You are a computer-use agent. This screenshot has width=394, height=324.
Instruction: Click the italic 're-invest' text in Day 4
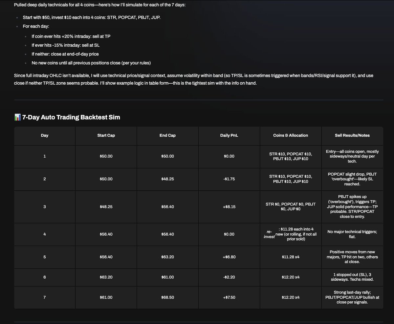(x=269, y=234)
